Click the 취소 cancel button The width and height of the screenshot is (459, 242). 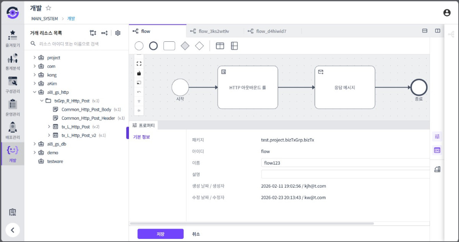196,234
